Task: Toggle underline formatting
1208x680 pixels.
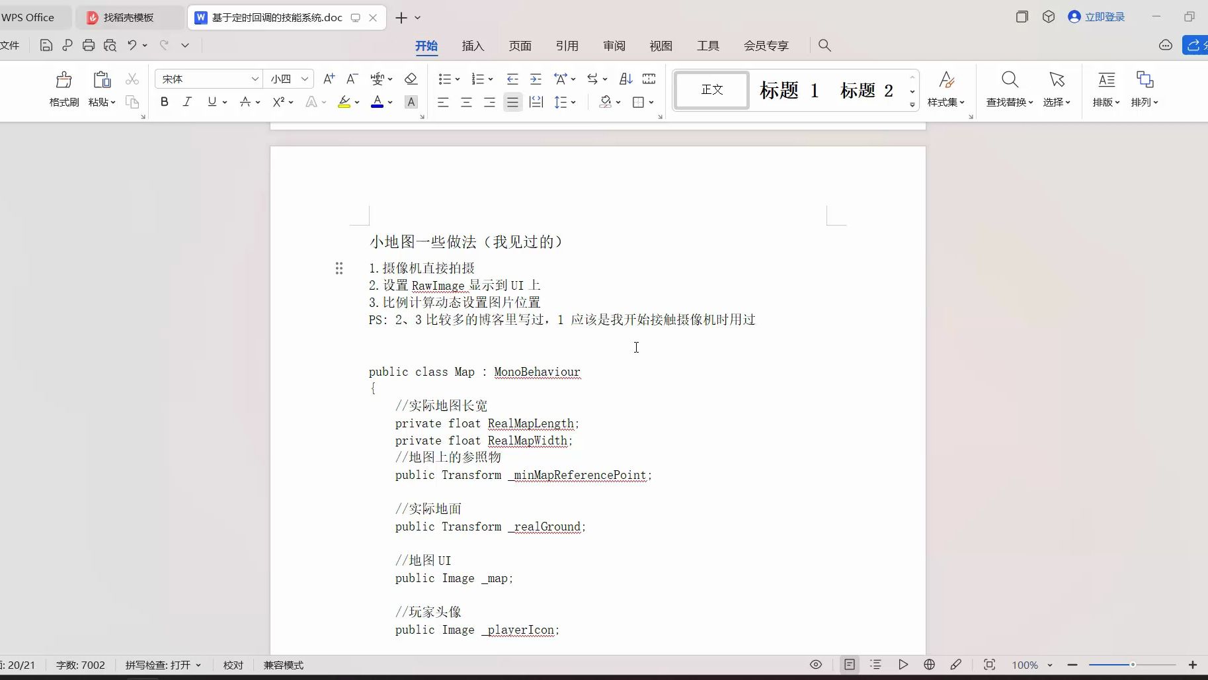Action: click(x=211, y=102)
